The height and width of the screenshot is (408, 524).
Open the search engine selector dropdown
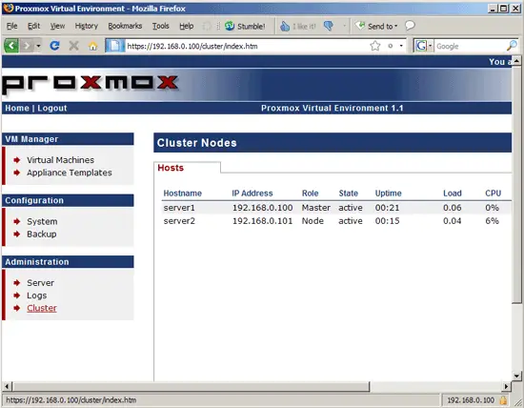(430, 46)
